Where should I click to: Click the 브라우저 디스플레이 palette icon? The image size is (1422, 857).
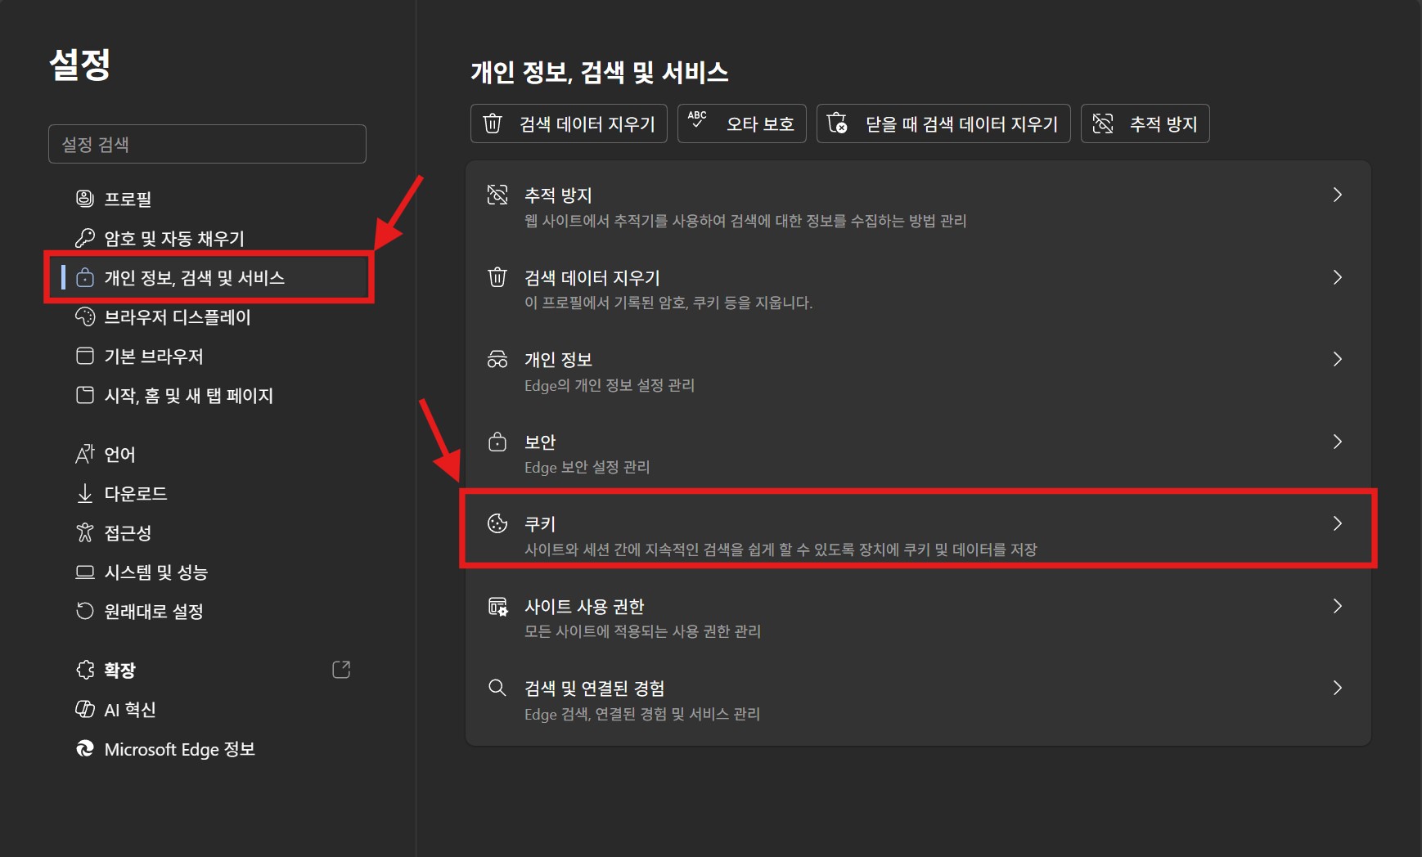pos(84,317)
